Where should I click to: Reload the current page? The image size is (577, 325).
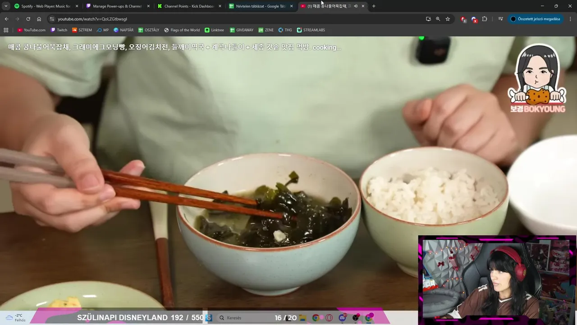pos(28,19)
